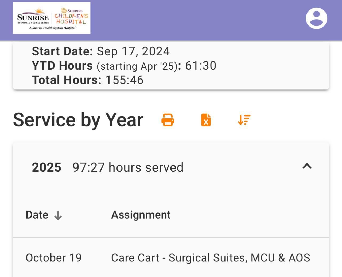Click the Date column sort arrow
This screenshot has width=342, height=277.
[x=58, y=216]
